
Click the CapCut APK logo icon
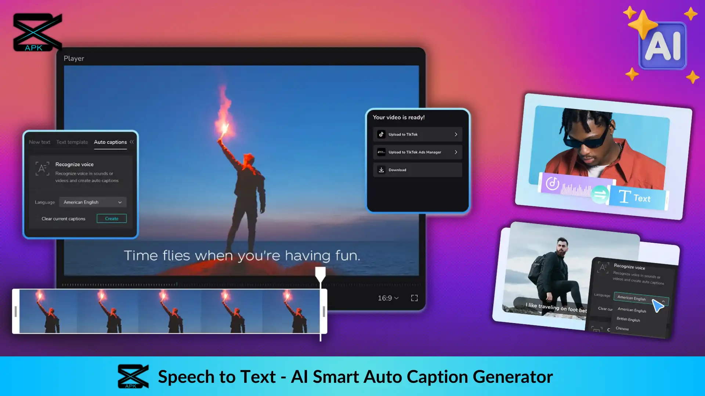[x=36, y=32]
